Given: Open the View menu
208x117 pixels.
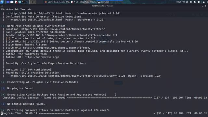Looking at the screenshot, I should coord(22,9).
